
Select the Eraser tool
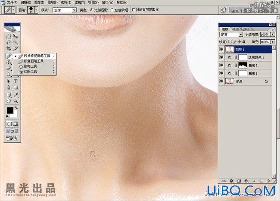click(x=9, y=68)
